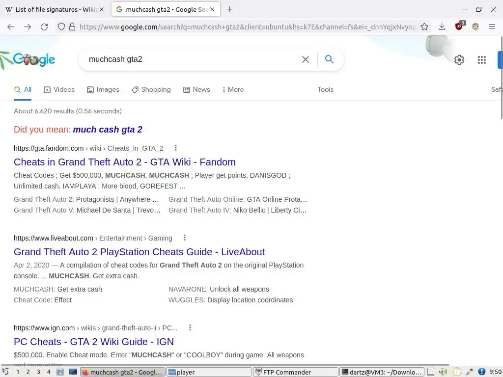Click 'WUGGLES: Display location coordinates' text
This screenshot has width=503, height=377.
pos(231,300)
